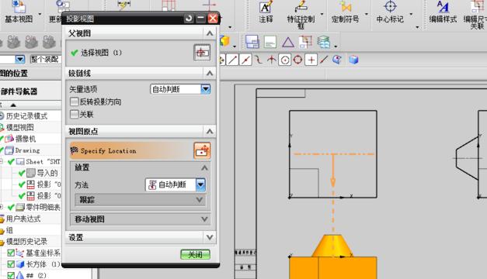Image resolution: width=487 pixels, height=279 pixels.
Task: Select 模型视图 in part navigator
Action: (x=20, y=127)
